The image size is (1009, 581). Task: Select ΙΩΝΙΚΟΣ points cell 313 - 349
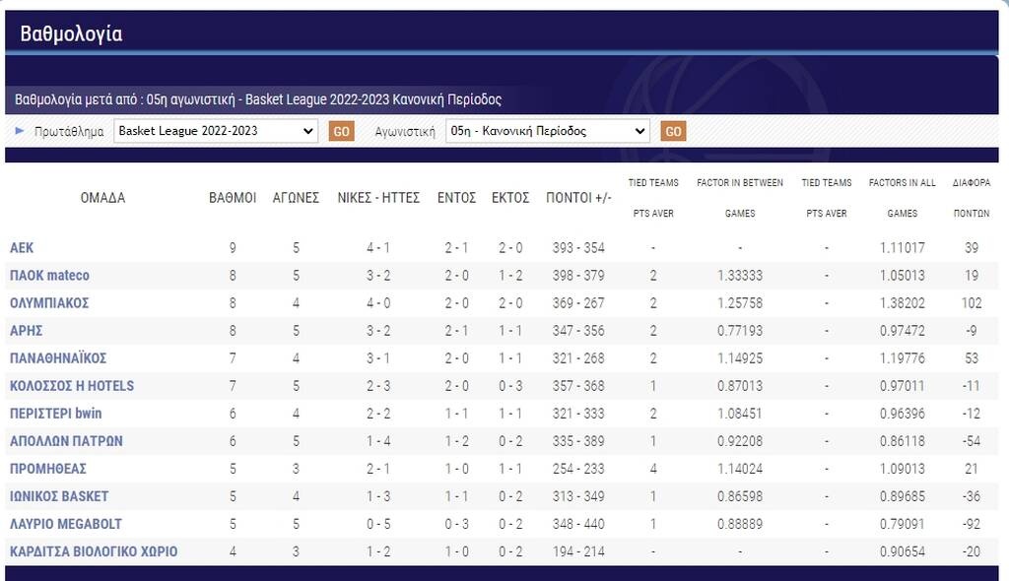[x=578, y=496]
